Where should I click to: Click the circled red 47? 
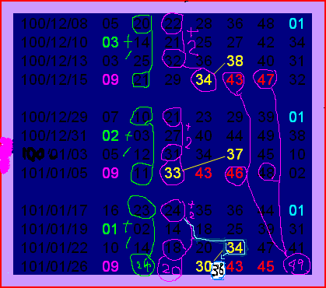[265, 79]
